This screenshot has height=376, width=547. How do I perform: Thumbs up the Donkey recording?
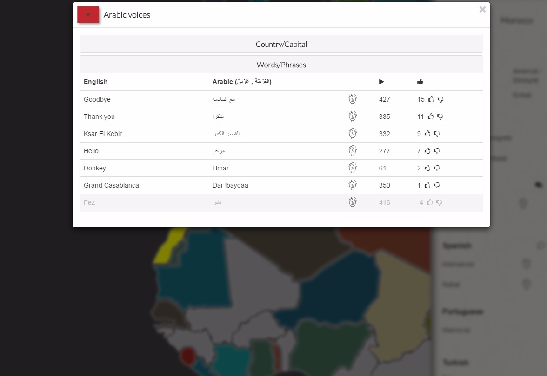point(427,168)
